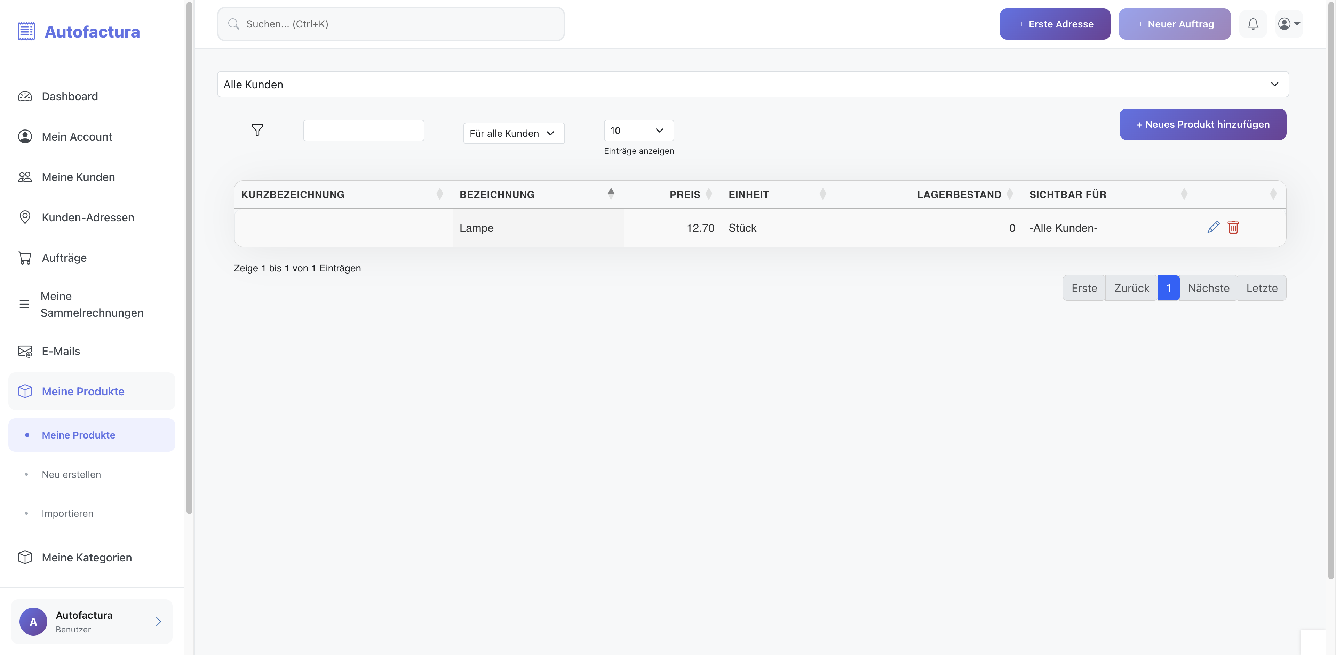Open Kunden-Adressen from sidebar
Viewport: 1336px width, 655px height.
point(88,217)
